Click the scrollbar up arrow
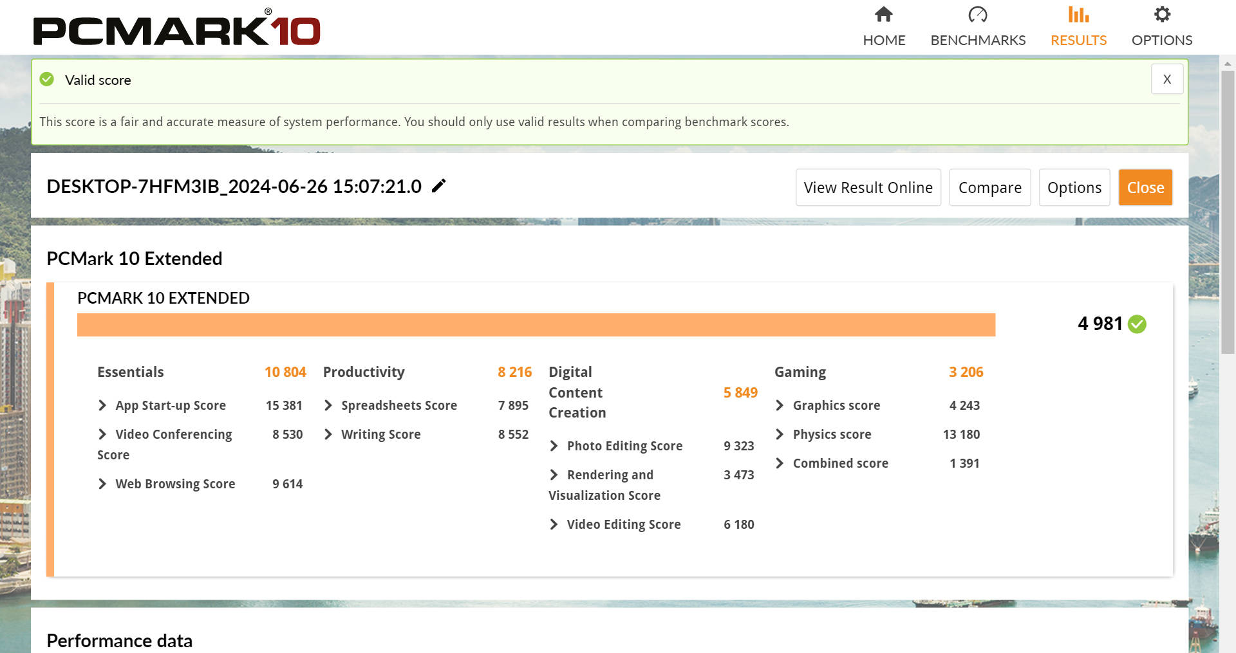This screenshot has height=653, width=1236. coord(1228,64)
